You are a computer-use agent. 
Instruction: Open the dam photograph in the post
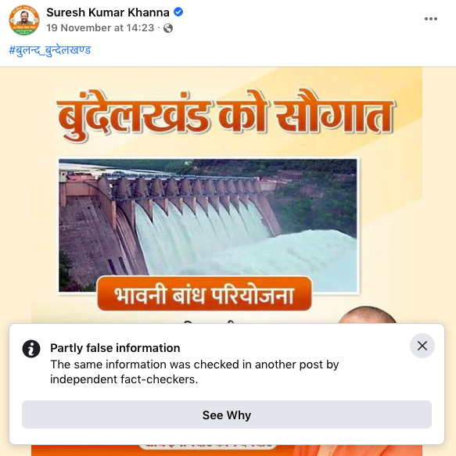pos(207,225)
